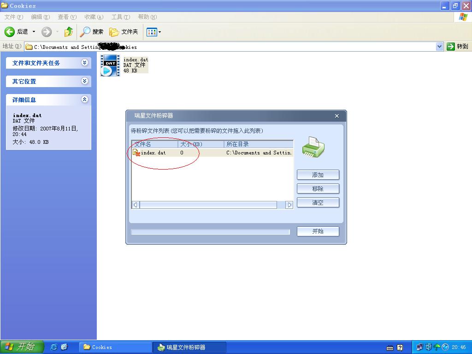Click the index.dat file icon in shredder list
The image size is (472, 354).
pos(136,153)
